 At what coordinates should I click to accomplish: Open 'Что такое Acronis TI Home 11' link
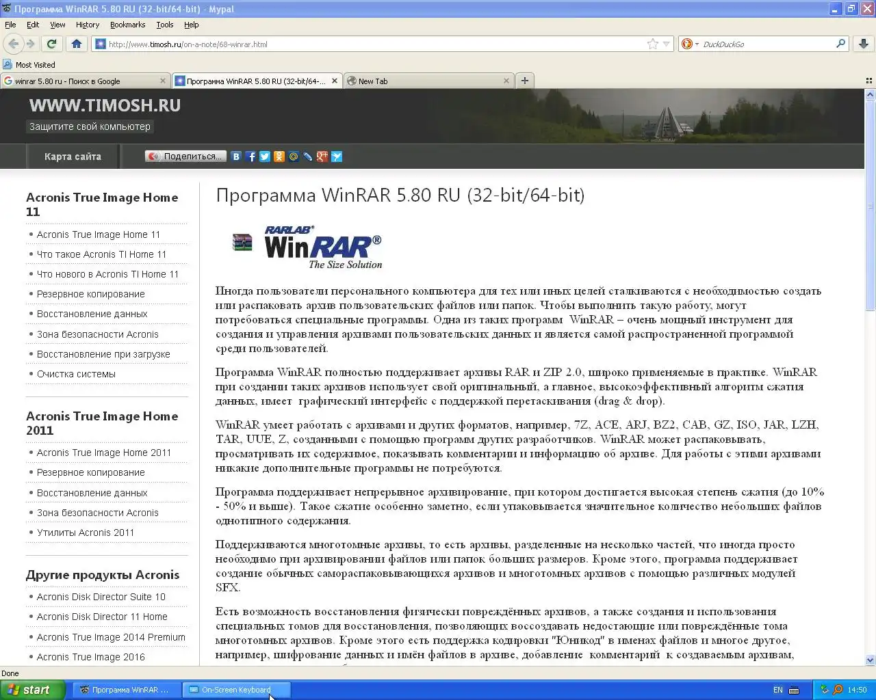click(x=101, y=254)
